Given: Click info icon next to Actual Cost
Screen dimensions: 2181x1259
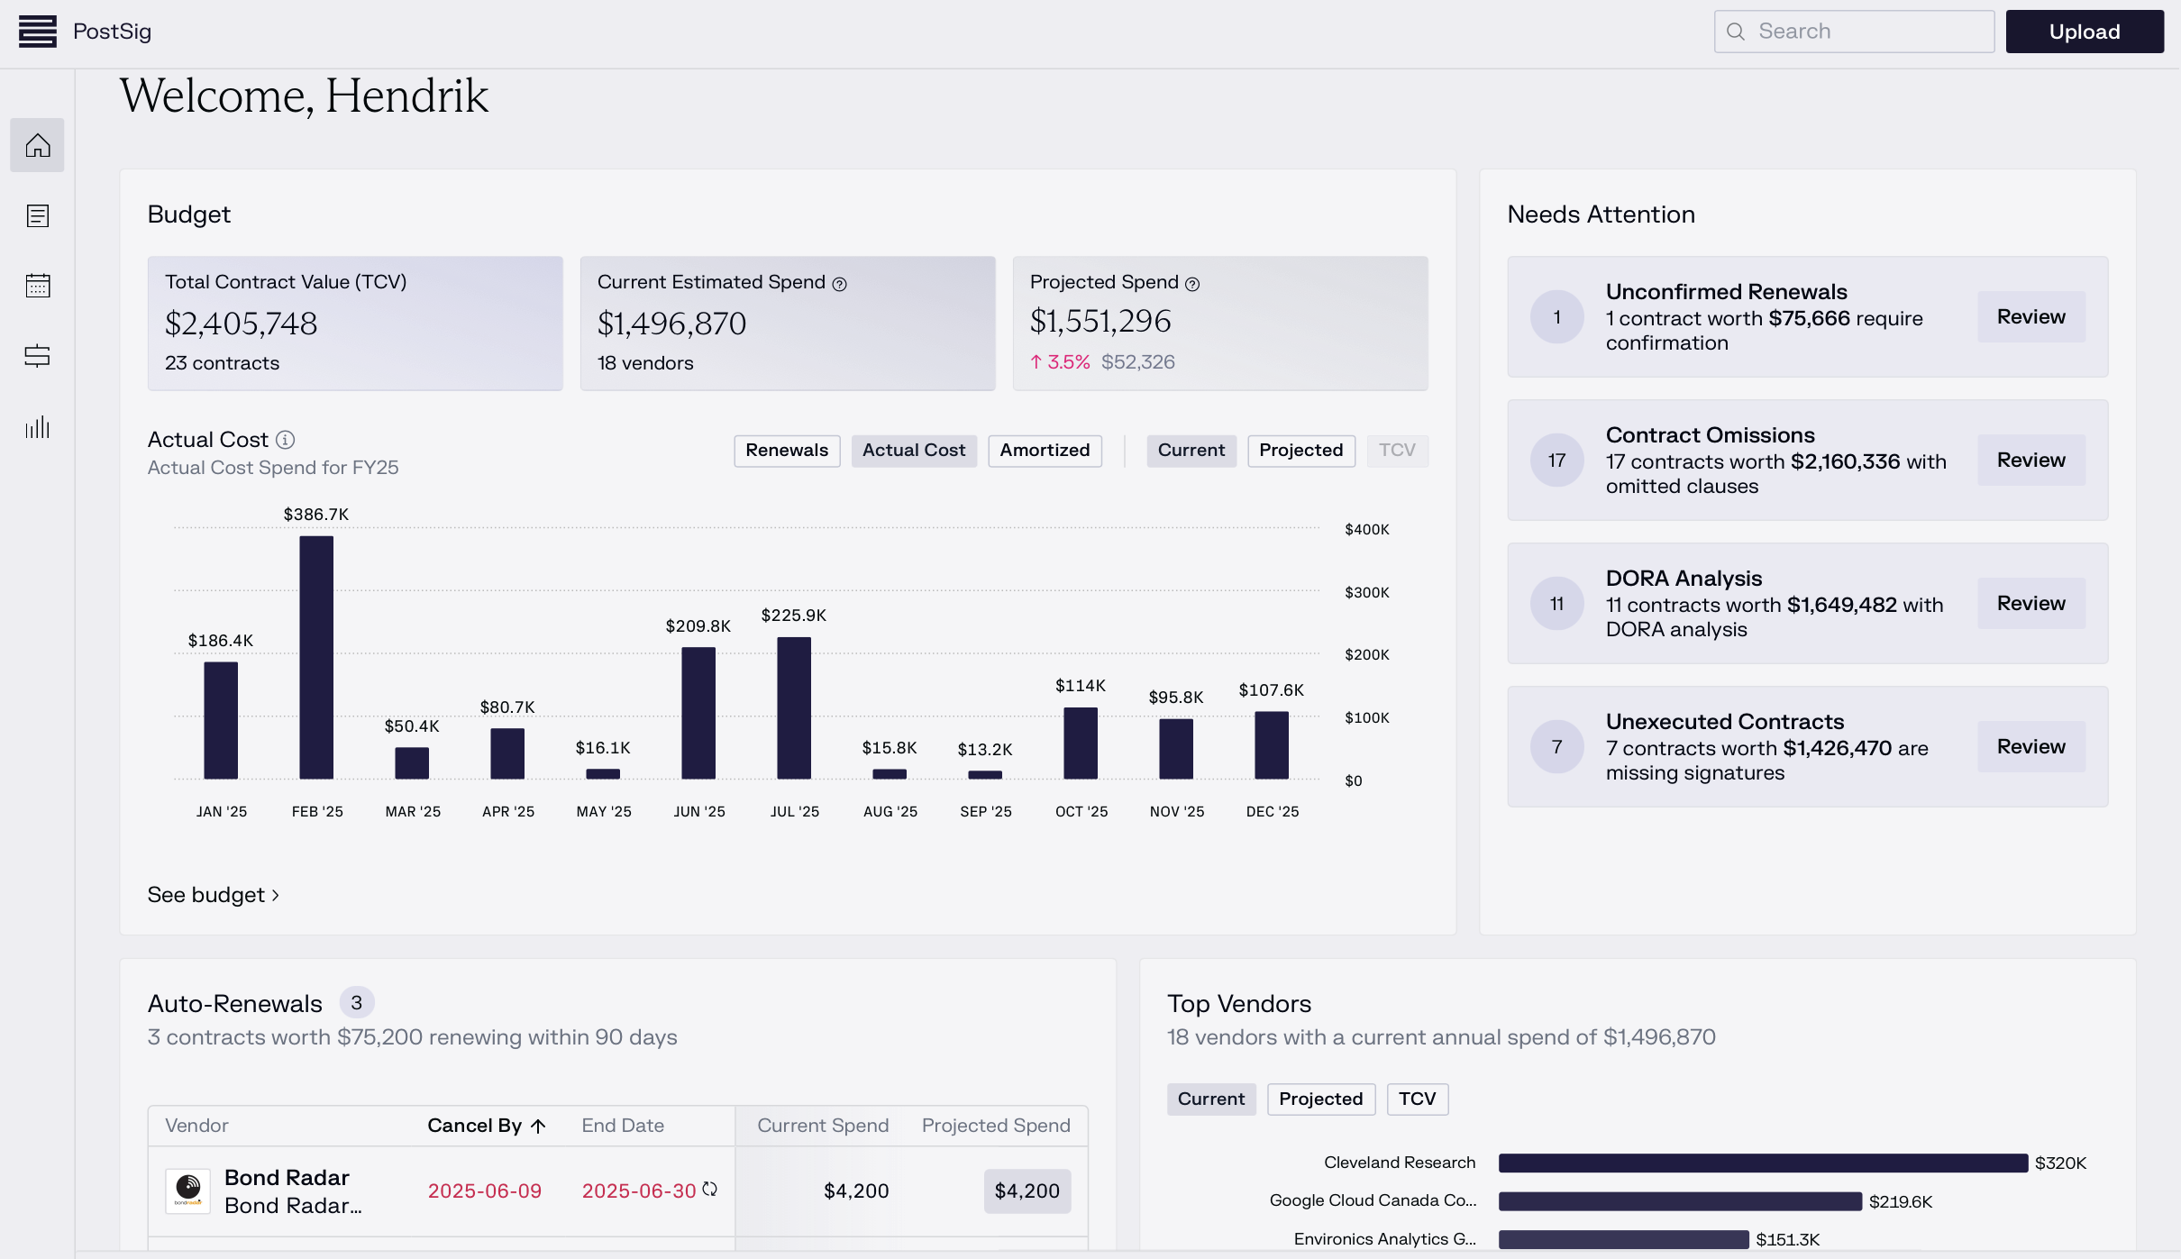Looking at the screenshot, I should coord(285,440).
